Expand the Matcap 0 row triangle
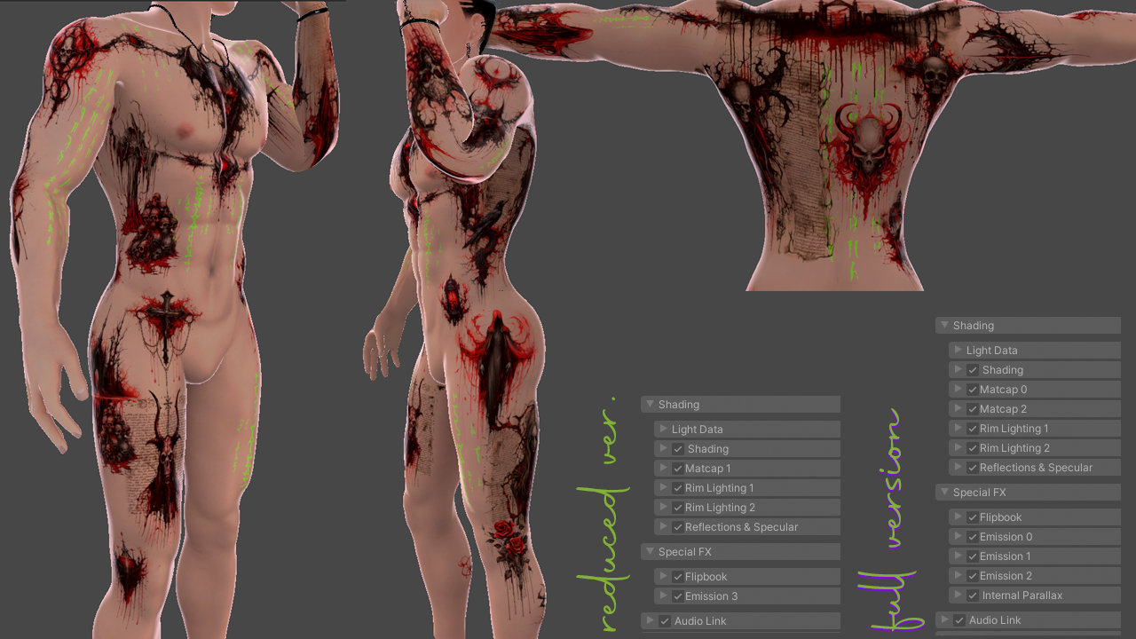The image size is (1136, 639). 958,390
